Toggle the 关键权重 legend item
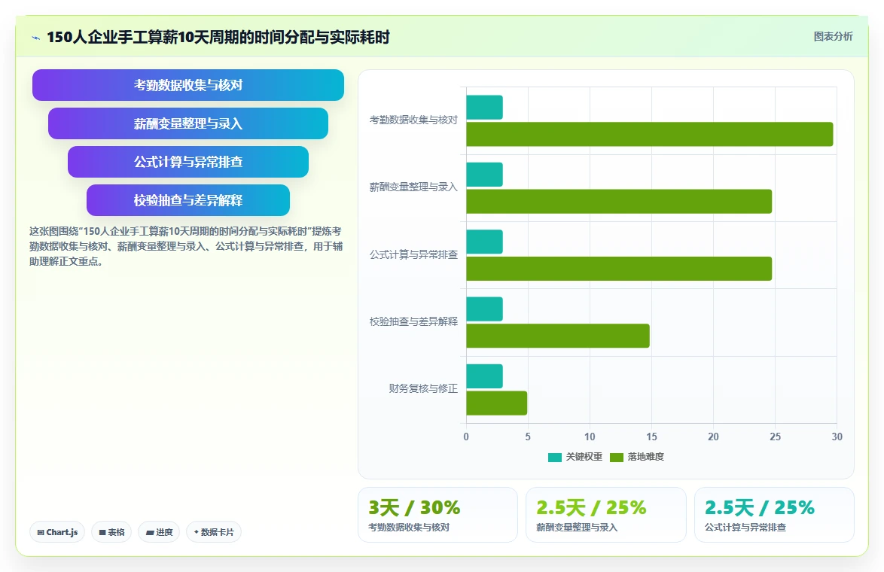 575,457
